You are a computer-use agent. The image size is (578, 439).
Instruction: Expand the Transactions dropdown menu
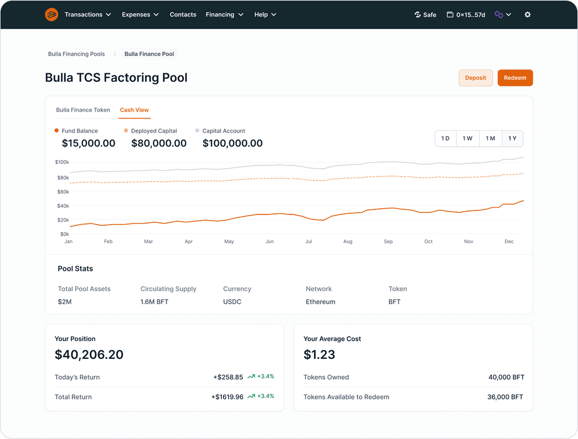(87, 15)
